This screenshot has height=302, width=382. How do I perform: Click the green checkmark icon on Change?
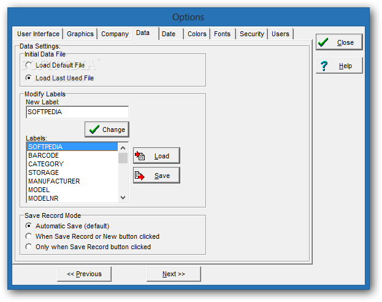(x=94, y=130)
